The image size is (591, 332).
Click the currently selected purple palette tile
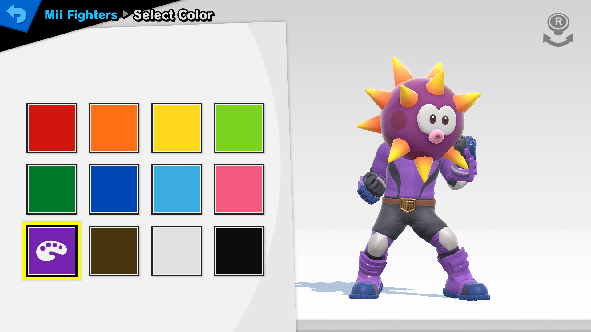pyautogui.click(x=52, y=251)
